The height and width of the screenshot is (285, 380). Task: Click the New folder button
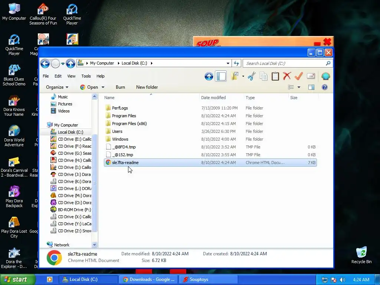(147, 87)
